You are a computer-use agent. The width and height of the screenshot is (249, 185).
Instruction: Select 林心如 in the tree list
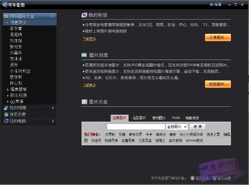[16, 83]
